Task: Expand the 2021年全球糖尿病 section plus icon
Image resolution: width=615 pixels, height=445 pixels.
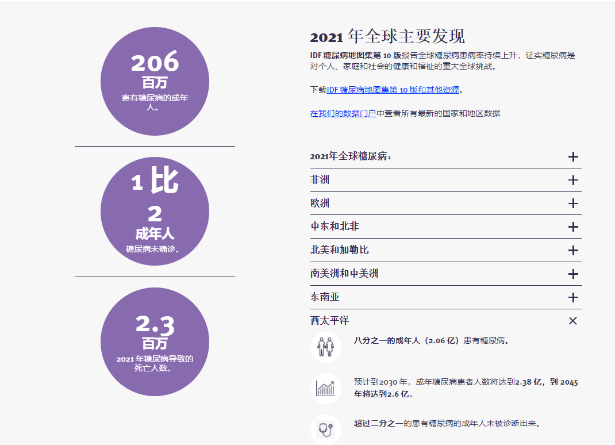Action: tap(572, 157)
